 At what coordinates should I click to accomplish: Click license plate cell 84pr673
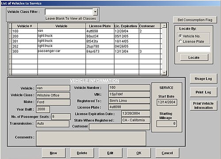click(100, 51)
